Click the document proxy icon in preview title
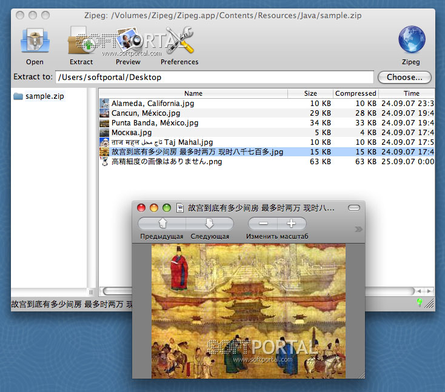The width and height of the screenshot is (445, 392). (x=180, y=208)
